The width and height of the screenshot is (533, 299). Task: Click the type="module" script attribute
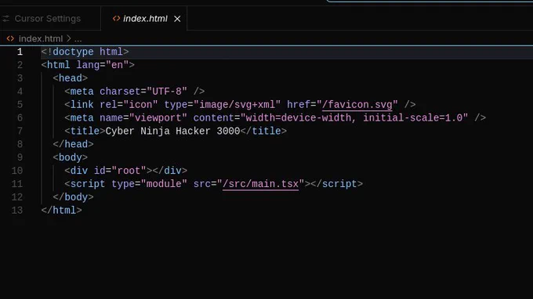(x=149, y=184)
